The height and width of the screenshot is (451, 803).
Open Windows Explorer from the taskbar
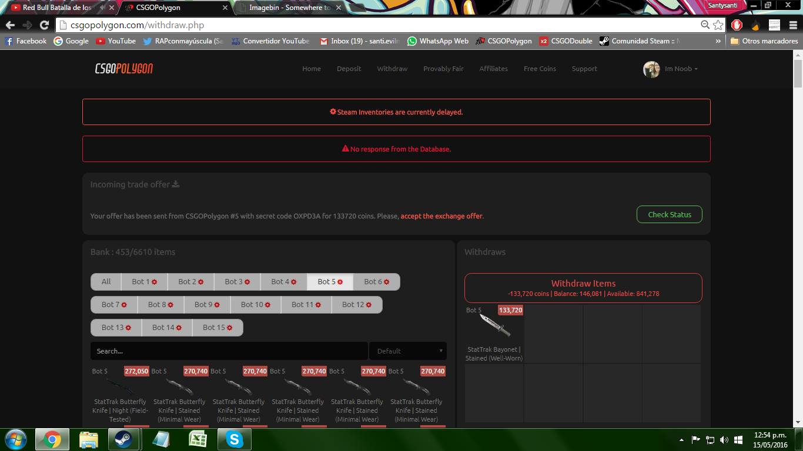[x=89, y=439]
